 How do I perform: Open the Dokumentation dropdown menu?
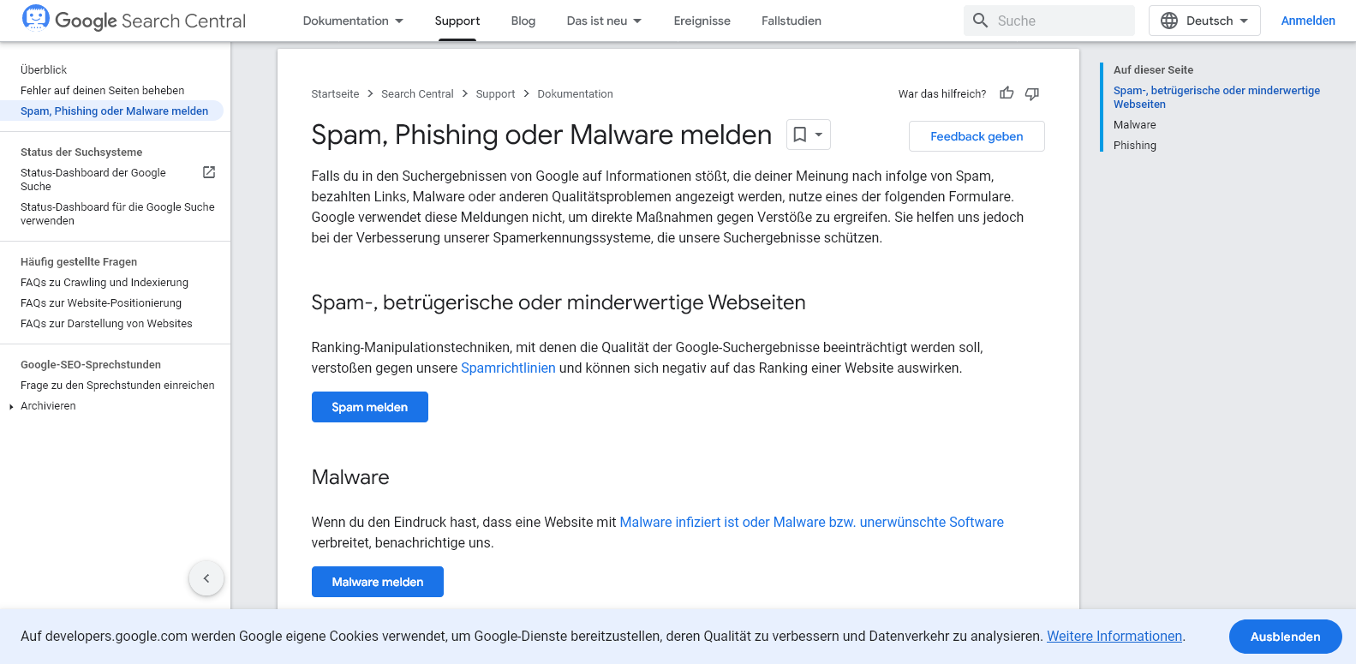pos(353,21)
